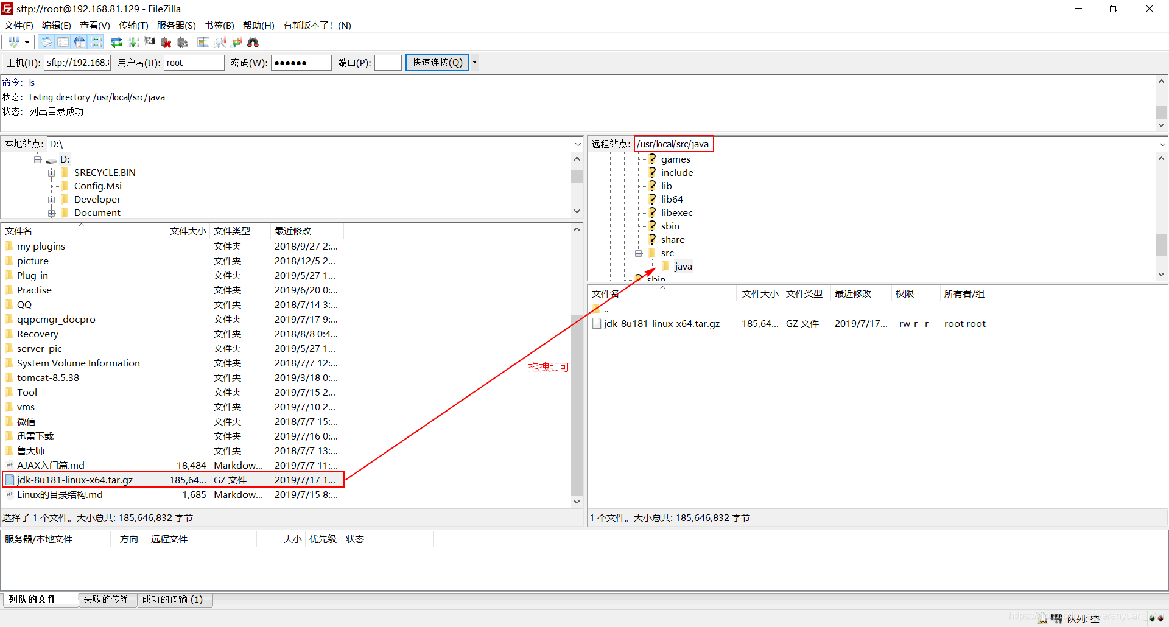Screen dimensions: 1169x627
Task: Click the red activity LED indicator
Action: coord(1160,618)
